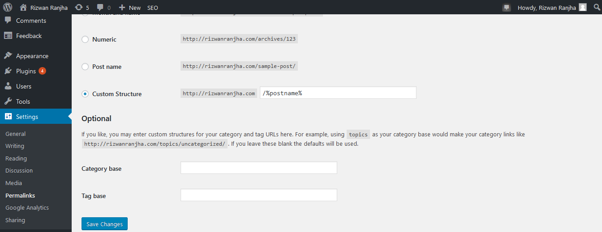Click the Plugins plug icon
The image size is (602, 232).
[x=8, y=71]
